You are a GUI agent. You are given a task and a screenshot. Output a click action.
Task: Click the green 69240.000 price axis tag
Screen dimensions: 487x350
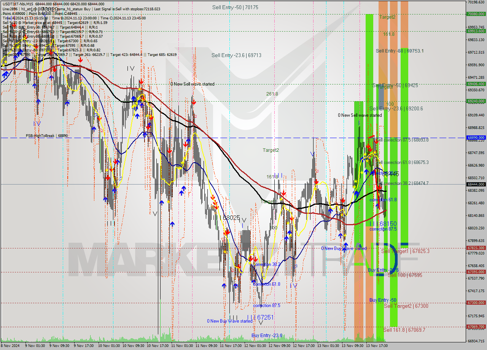coord(476,101)
